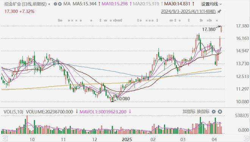Viewport: 250px width, 142px height.
Task: Expand the 设置均线 dropdown
Action: pyautogui.click(x=211, y=4)
